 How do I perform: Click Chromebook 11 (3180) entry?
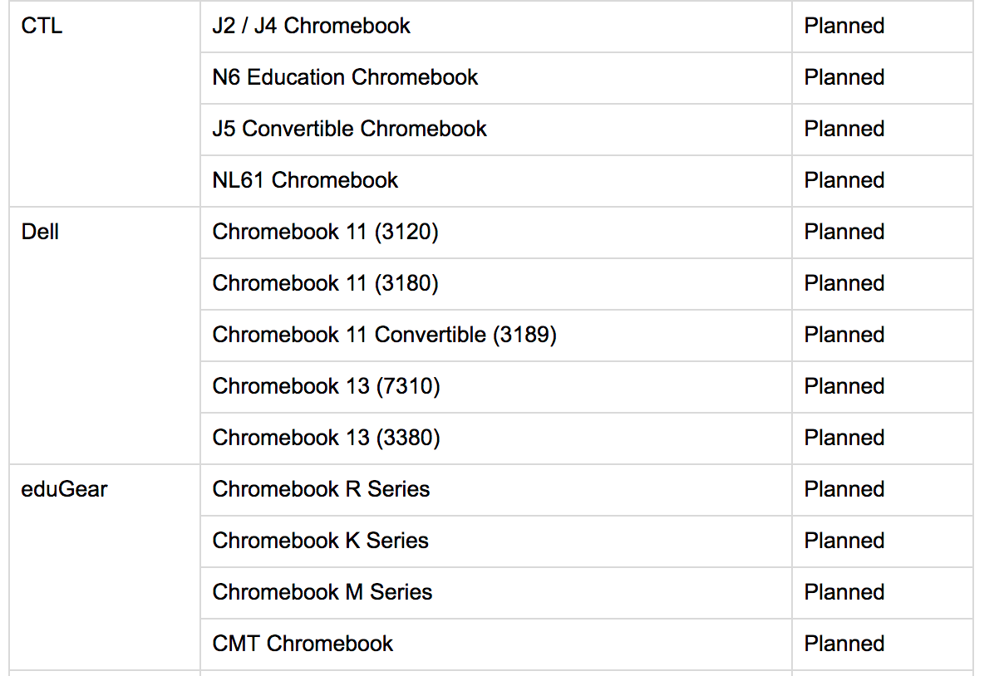click(x=325, y=283)
